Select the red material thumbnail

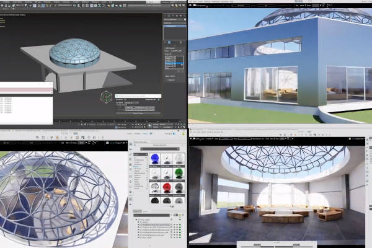pyautogui.click(x=167, y=188)
